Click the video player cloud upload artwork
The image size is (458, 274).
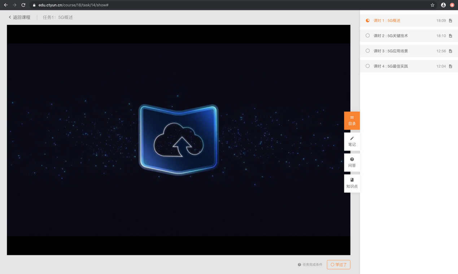tap(179, 140)
